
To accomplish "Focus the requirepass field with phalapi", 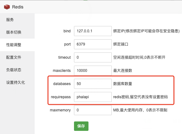I will point(93,97).
